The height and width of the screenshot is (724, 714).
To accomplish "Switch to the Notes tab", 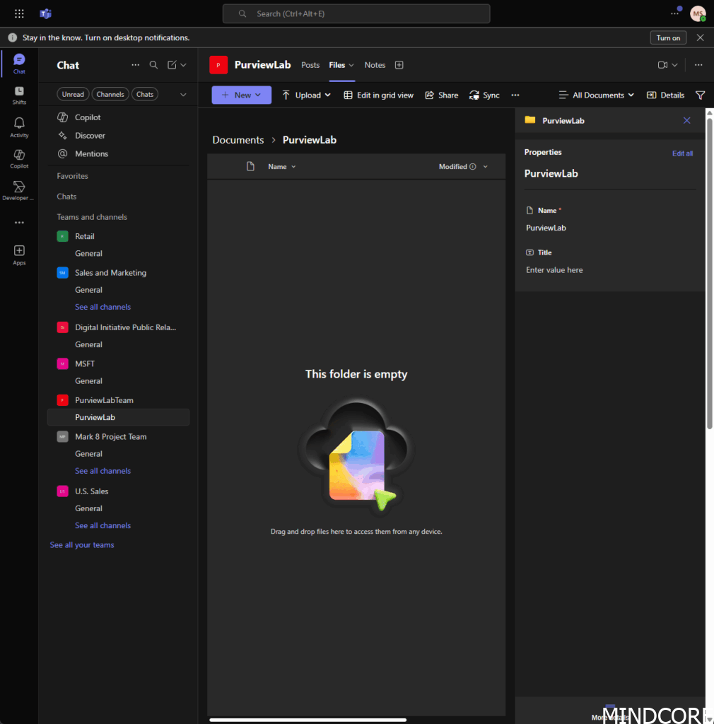I will [x=375, y=65].
